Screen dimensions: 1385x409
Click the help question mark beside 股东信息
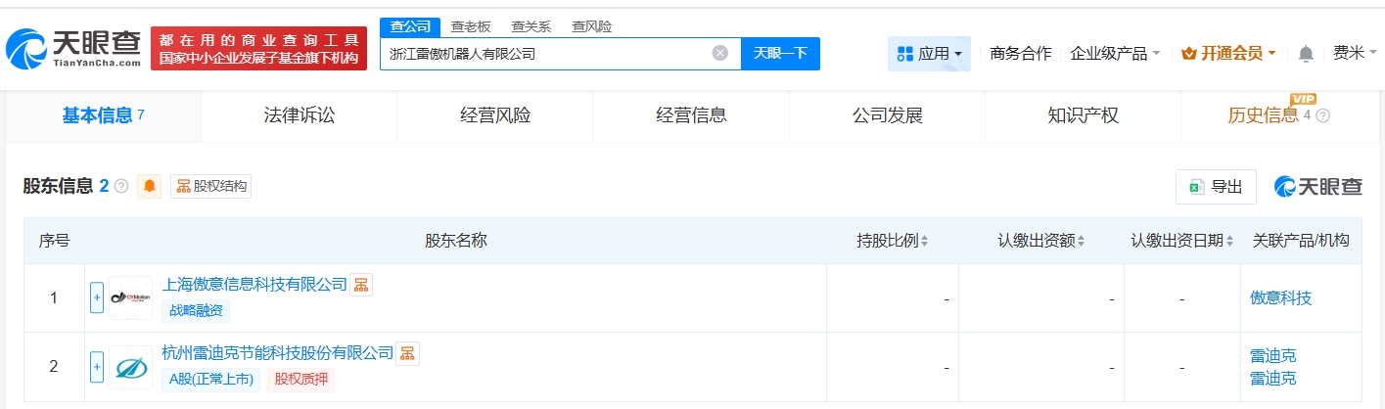click(121, 186)
